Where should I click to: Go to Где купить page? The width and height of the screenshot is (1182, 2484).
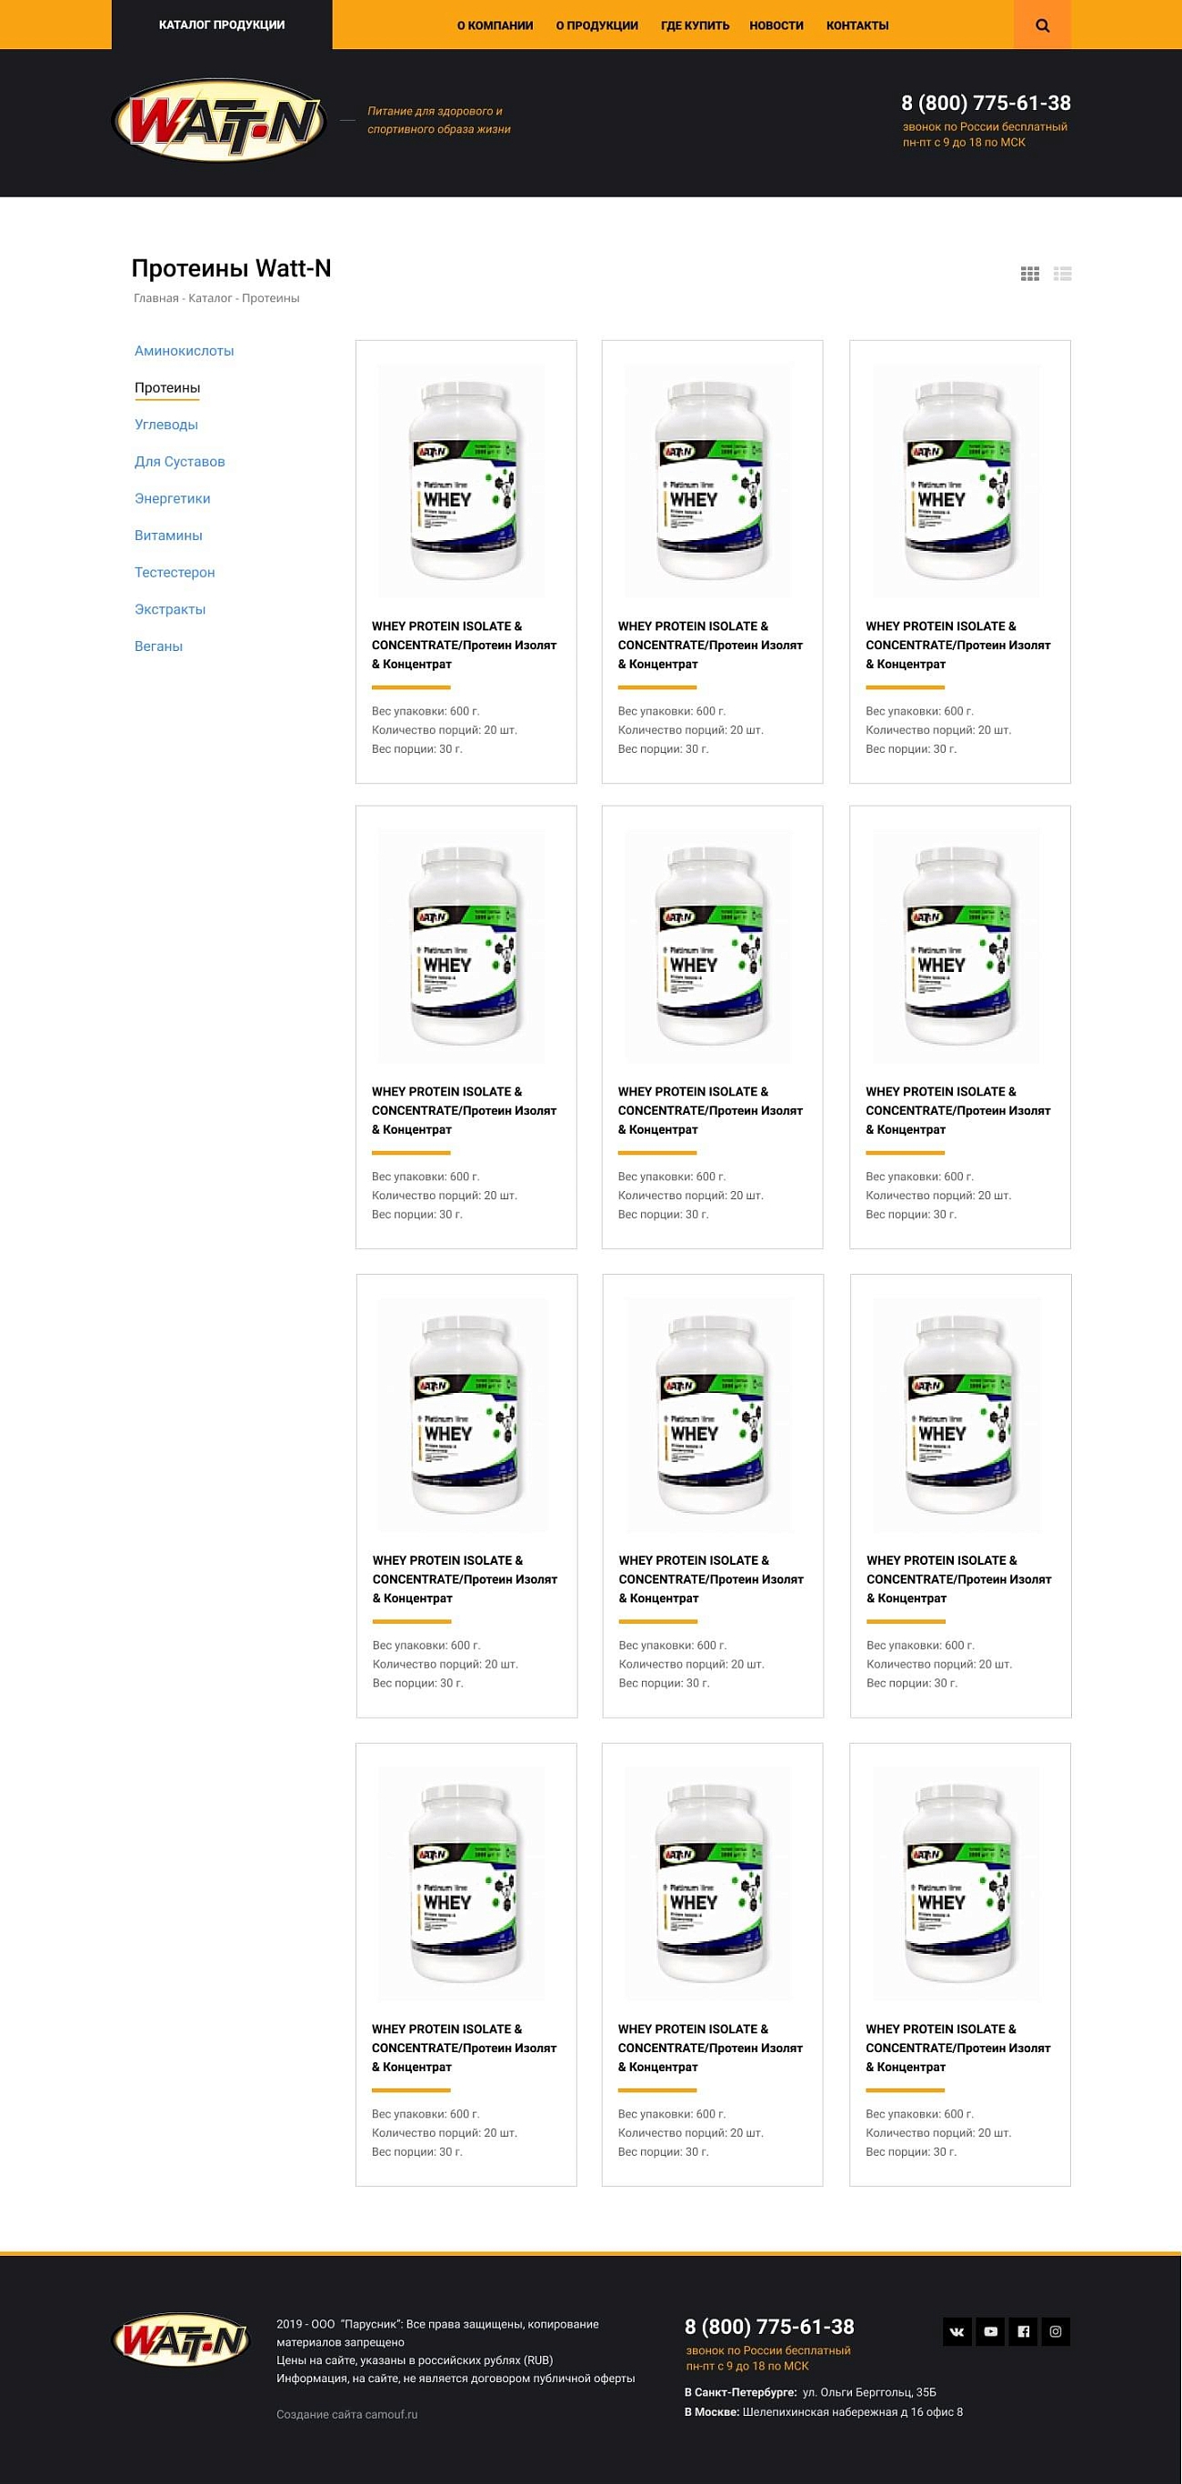point(696,26)
